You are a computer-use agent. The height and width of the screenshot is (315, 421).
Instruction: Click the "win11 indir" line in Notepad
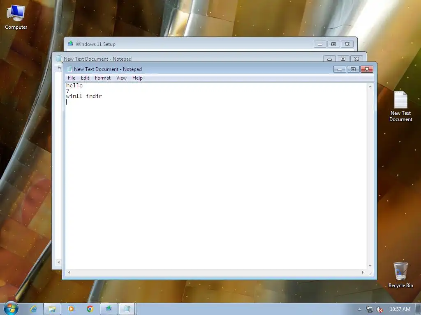pyautogui.click(x=84, y=96)
